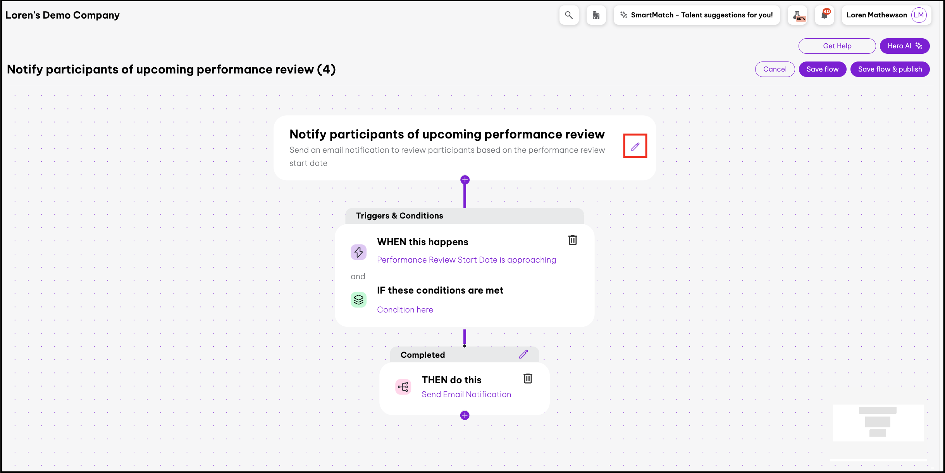The image size is (945, 473).
Task: Open Performance Review Start Date trigger link
Action: [466, 260]
